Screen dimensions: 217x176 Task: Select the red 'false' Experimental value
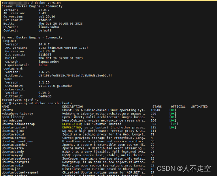(x=43, y=65)
